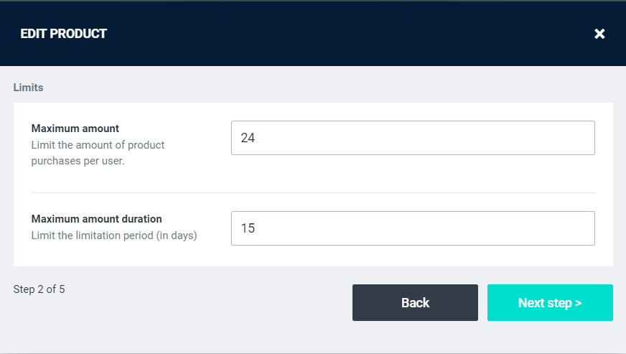The height and width of the screenshot is (354, 626).
Task: Click the Maximum amount input field
Action: (413, 138)
